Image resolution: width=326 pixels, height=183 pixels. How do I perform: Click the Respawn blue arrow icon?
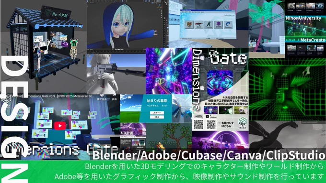click(228, 25)
